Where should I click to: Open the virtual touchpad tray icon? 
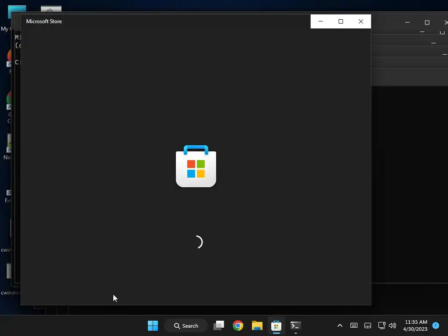pyautogui.click(x=367, y=325)
